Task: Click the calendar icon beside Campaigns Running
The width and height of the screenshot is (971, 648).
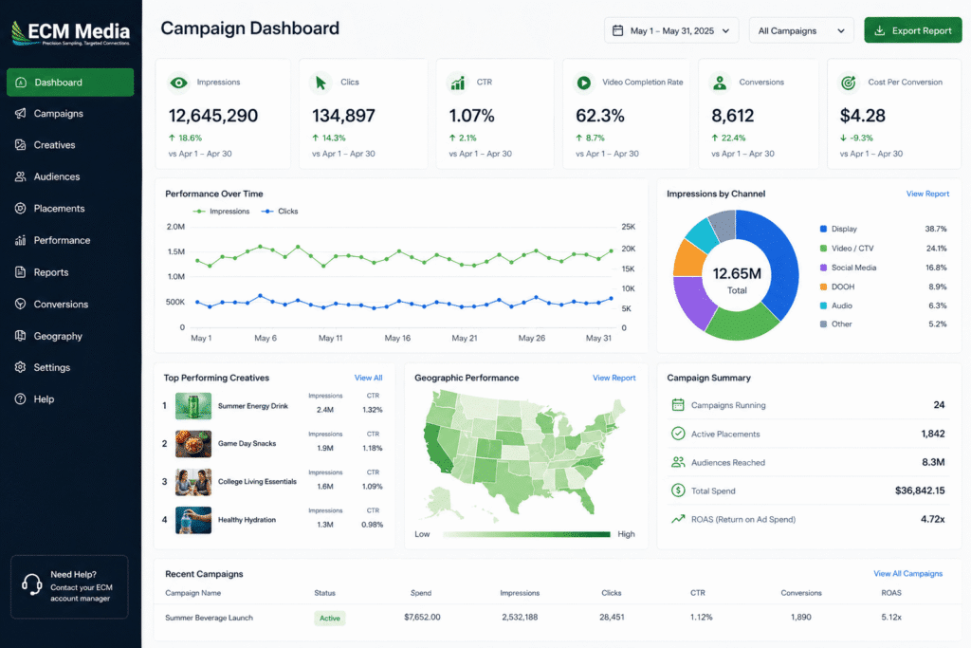Action: point(678,405)
